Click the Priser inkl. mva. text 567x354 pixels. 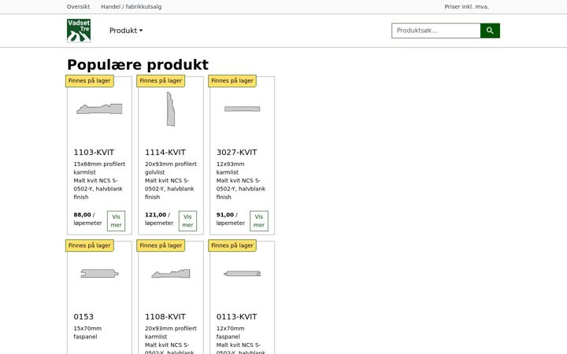[466, 6]
